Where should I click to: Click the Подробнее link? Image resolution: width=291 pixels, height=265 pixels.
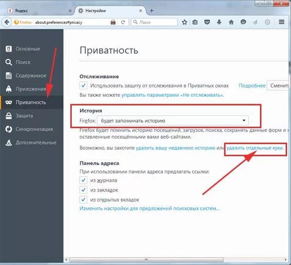pos(252,86)
